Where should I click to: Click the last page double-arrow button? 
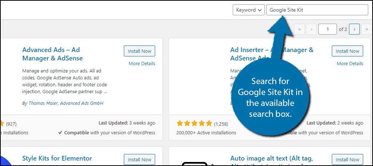click(x=366, y=29)
